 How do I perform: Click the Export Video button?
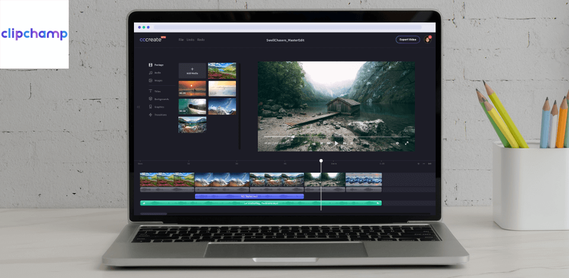tap(408, 40)
